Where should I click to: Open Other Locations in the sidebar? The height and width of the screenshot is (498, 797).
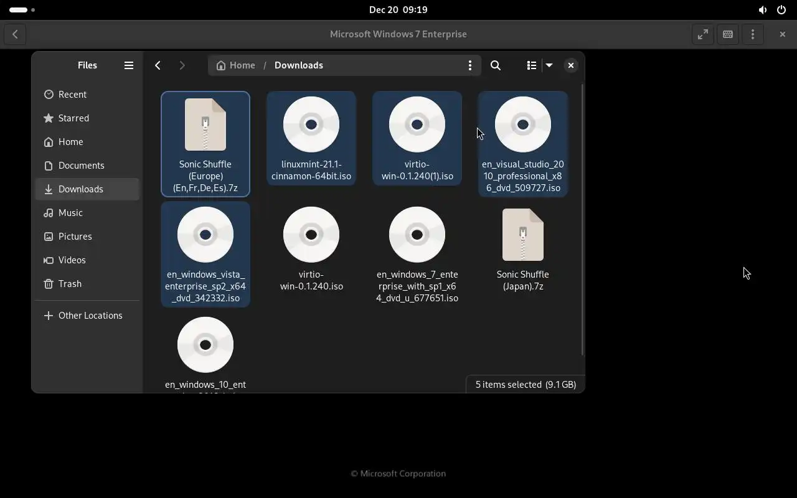pyautogui.click(x=87, y=316)
